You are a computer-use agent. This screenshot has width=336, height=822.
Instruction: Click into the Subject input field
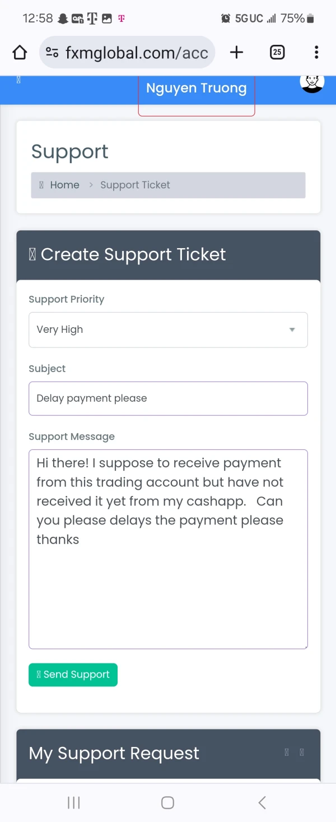[168, 398]
